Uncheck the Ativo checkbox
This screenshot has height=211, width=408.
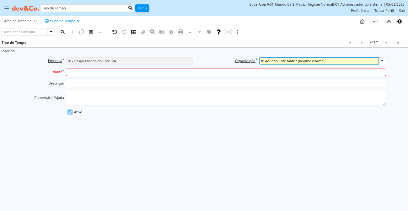click(x=70, y=112)
